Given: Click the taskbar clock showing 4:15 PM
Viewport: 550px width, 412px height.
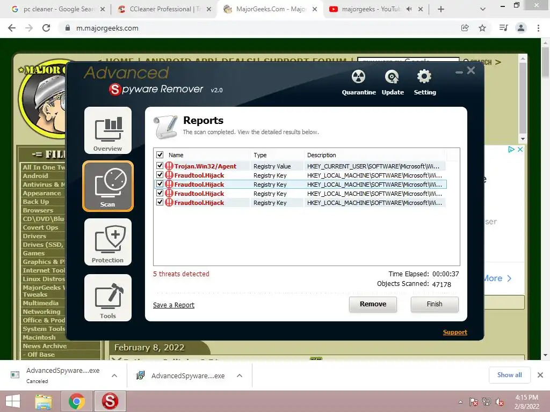Looking at the screenshot, I should pos(526,402).
